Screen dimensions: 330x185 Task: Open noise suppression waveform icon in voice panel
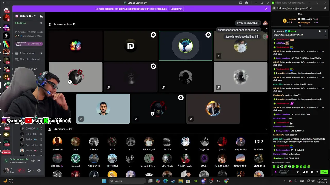pos(33,161)
